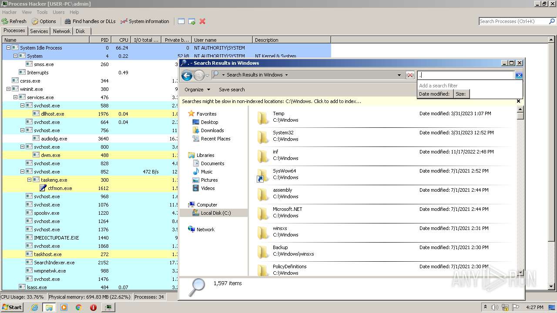The width and height of the screenshot is (557, 313).
Task: Collapse services.exe tree node
Action: point(15,97)
